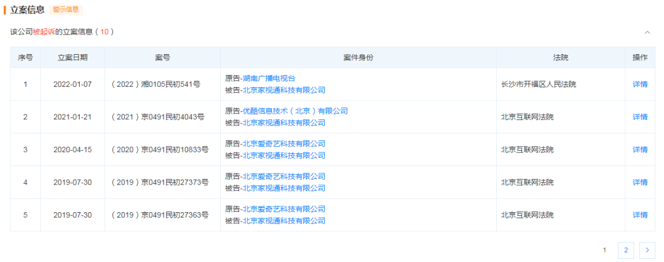Click the 法院 column header
The width and height of the screenshot is (664, 262).
[x=561, y=58]
